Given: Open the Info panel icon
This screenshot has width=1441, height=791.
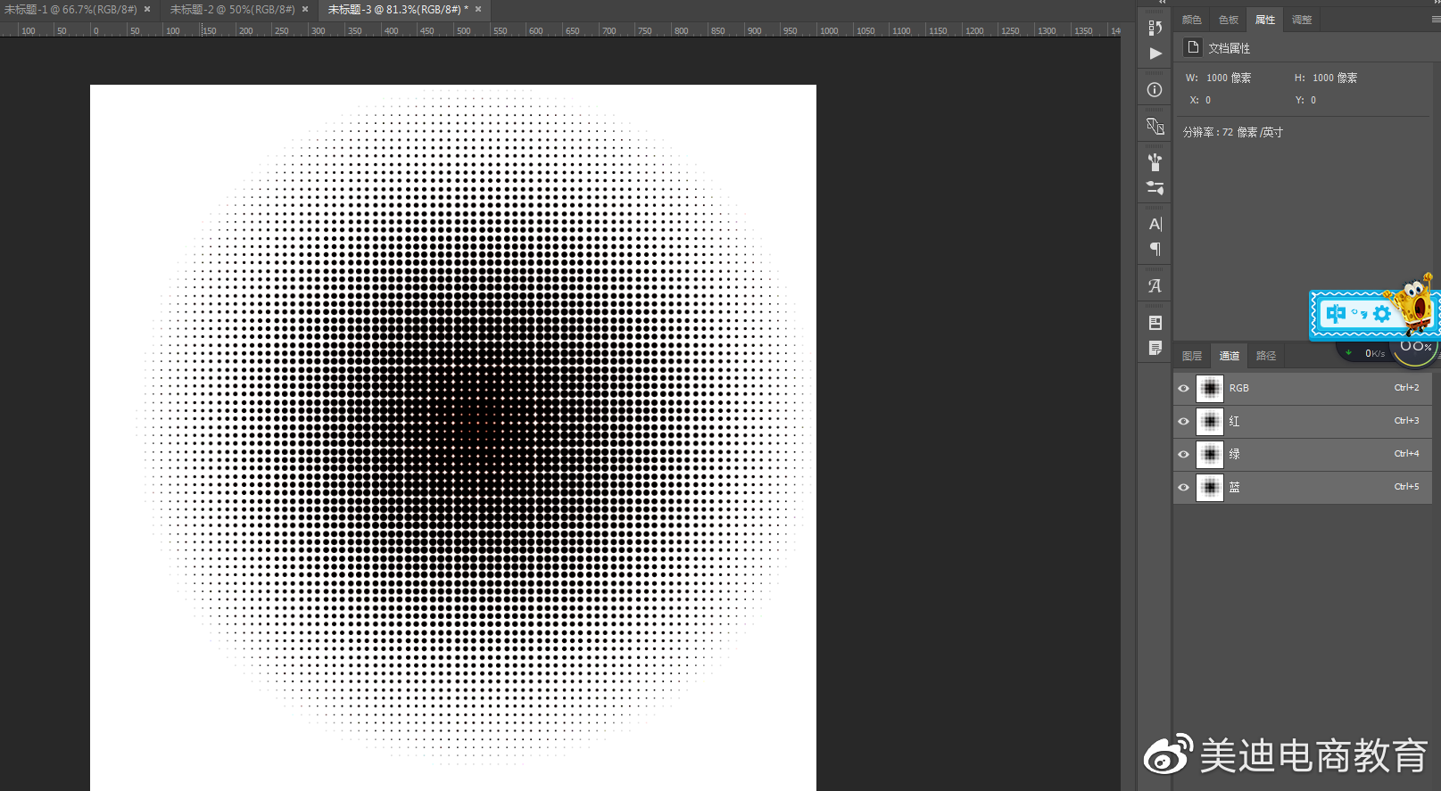Looking at the screenshot, I should [x=1155, y=90].
